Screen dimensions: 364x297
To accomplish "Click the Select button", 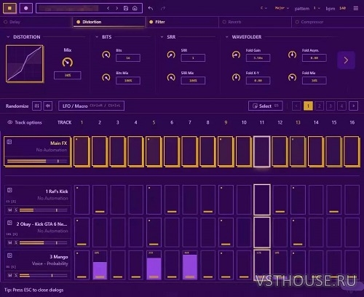I will (266, 106).
